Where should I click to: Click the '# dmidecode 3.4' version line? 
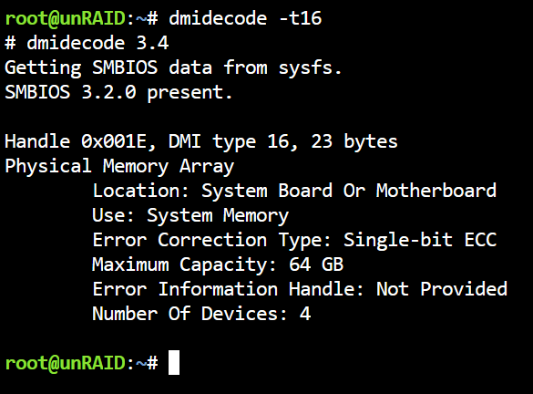[87, 43]
